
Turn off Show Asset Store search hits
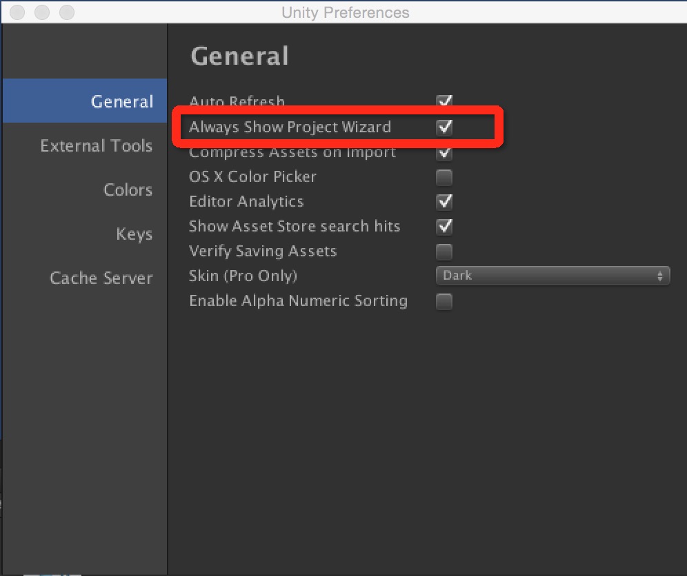pos(444,227)
